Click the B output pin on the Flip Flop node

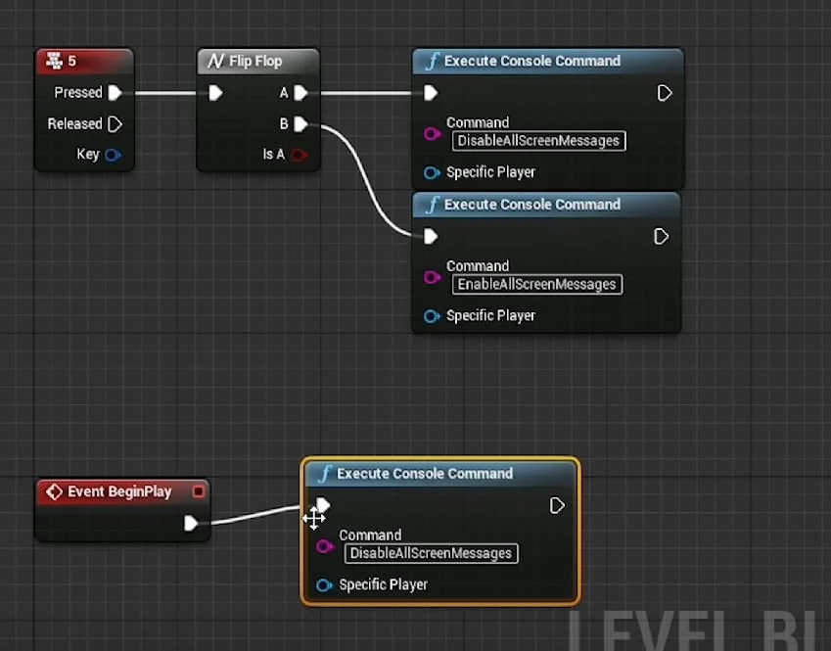click(300, 123)
